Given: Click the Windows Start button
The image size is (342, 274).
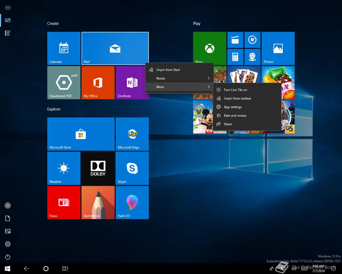Looking at the screenshot, I should 7,269.
